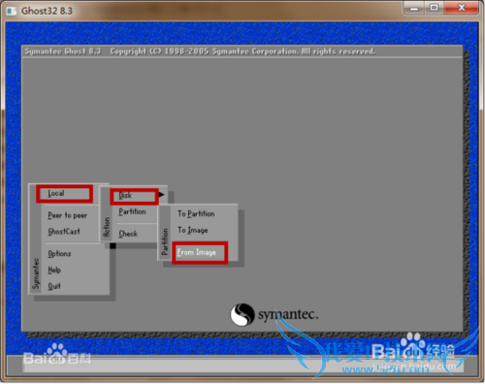485x384 pixels.
Task: Minimize the Ghost32 window
Action: [414, 9]
